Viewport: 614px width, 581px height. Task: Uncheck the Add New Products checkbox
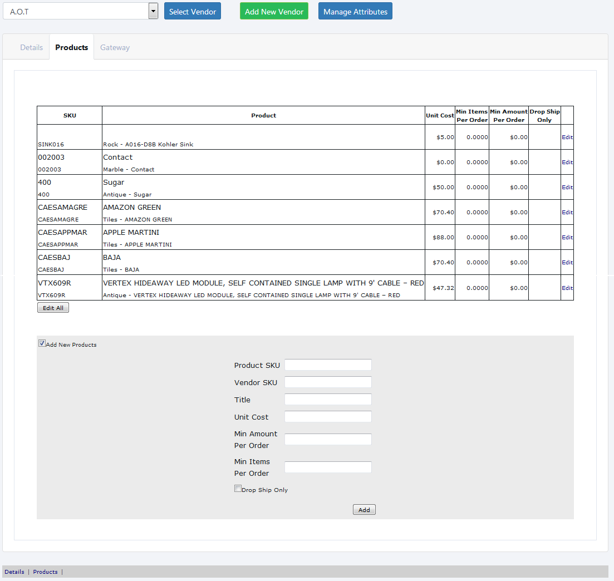42,343
